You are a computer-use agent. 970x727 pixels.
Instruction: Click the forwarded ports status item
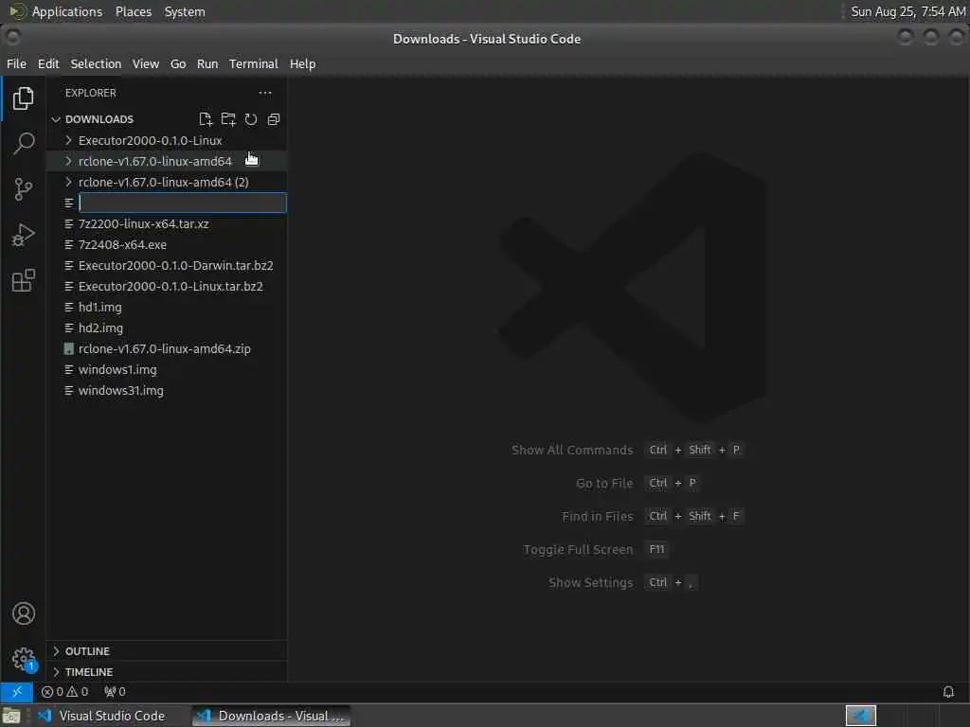click(x=115, y=691)
